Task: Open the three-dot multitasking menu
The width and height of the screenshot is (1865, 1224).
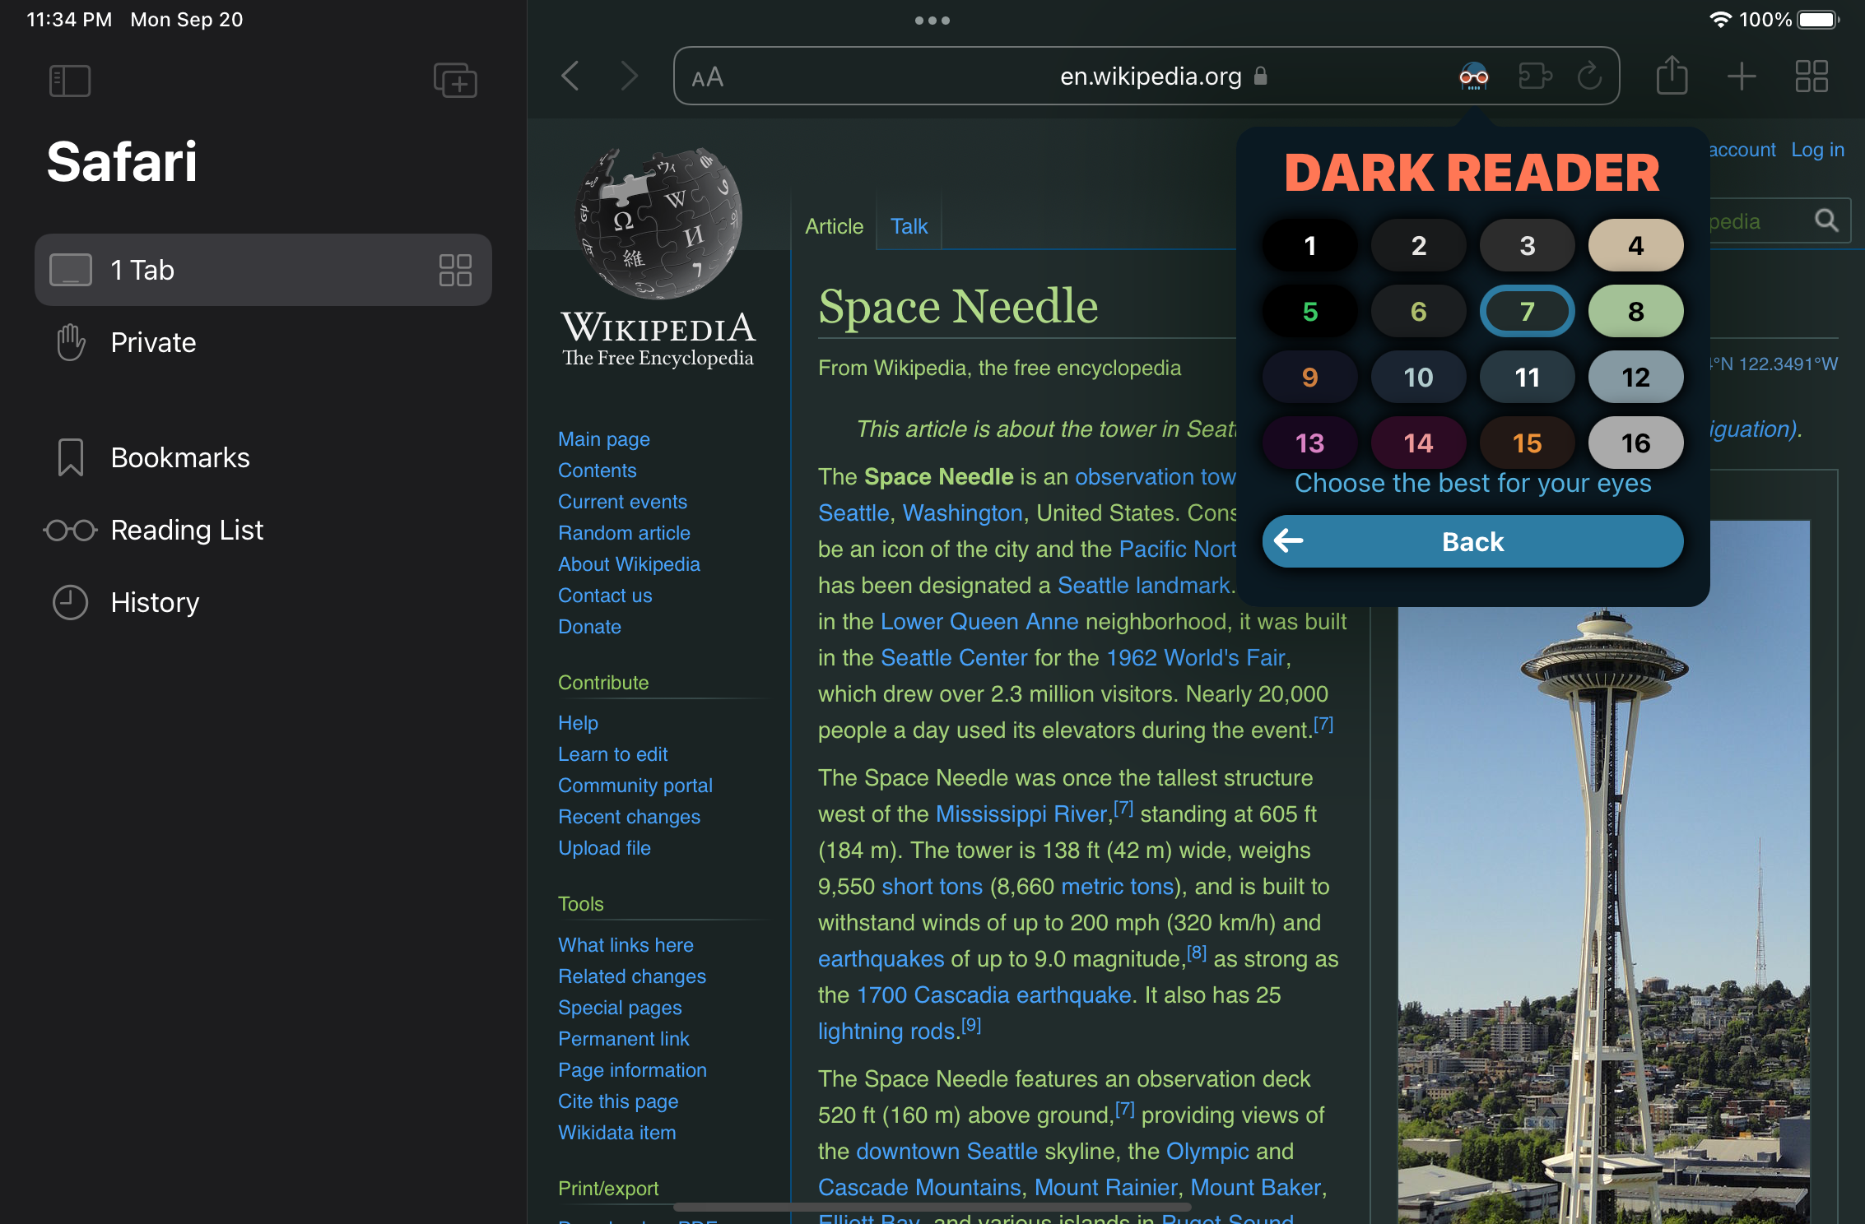Action: pyautogui.click(x=931, y=21)
